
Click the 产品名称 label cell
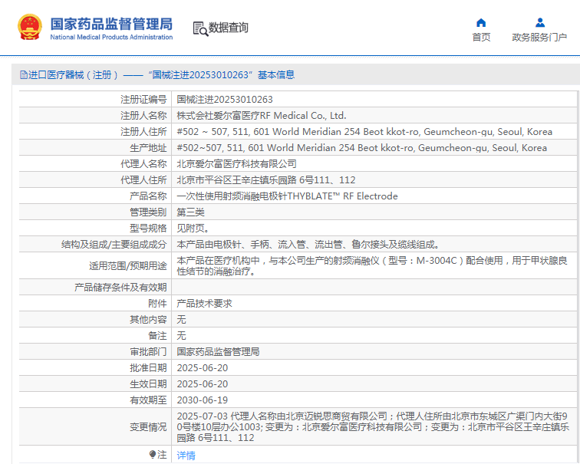pos(95,196)
